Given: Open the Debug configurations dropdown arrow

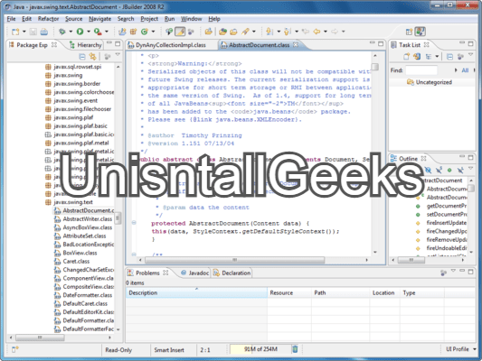Looking at the screenshot, I should pos(71,32).
